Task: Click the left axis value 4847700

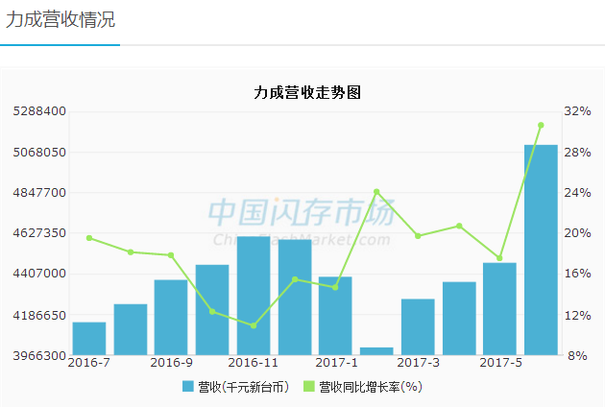Action: pos(39,193)
